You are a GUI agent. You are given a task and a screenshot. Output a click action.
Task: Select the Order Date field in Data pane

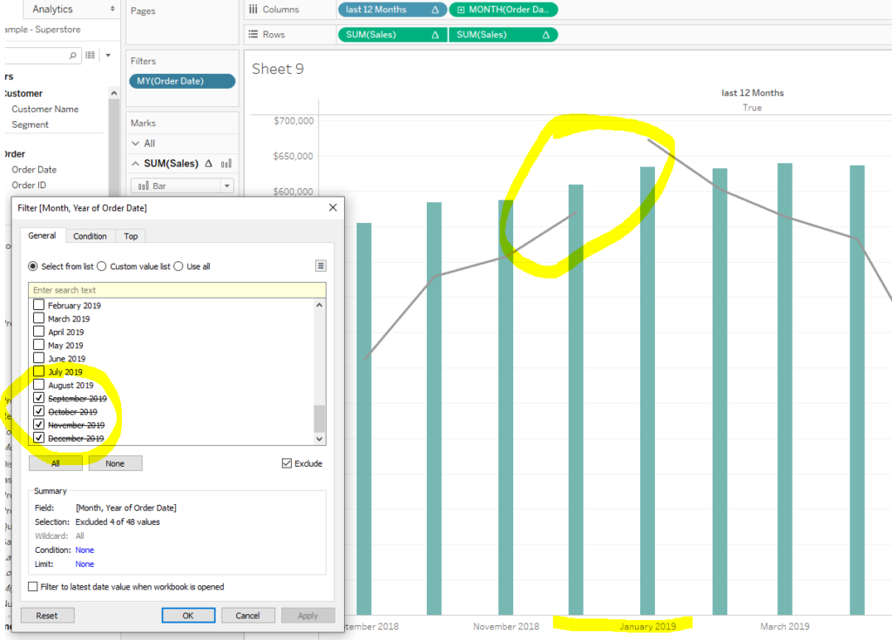(x=34, y=170)
